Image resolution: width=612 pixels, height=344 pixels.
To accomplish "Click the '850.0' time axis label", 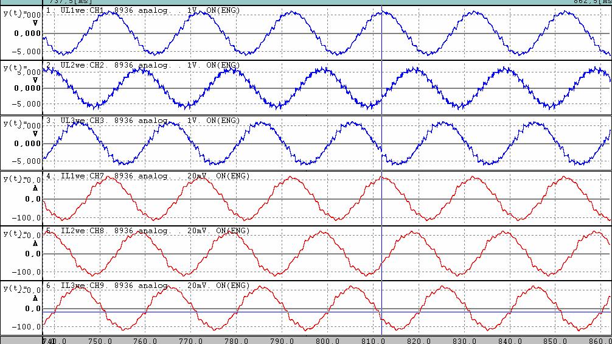I will (x=555, y=340).
